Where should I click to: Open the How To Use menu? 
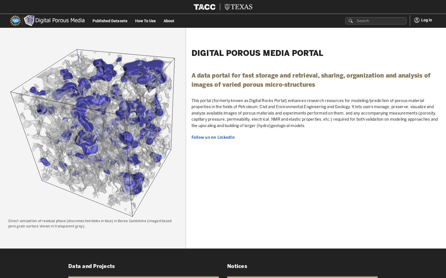pyautogui.click(x=146, y=21)
